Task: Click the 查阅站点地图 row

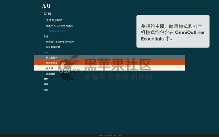Action: point(54,20)
